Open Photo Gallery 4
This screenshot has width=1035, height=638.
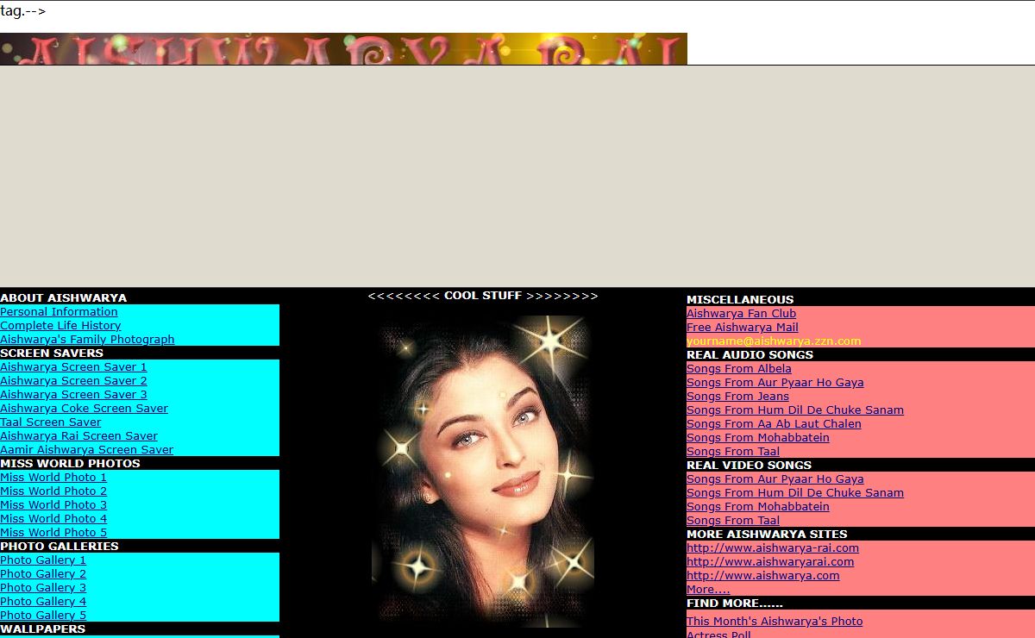point(43,602)
